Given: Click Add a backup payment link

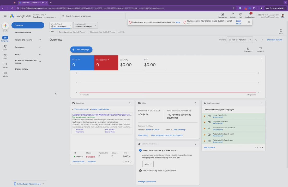Looking at the screenshot, I should [179, 130].
